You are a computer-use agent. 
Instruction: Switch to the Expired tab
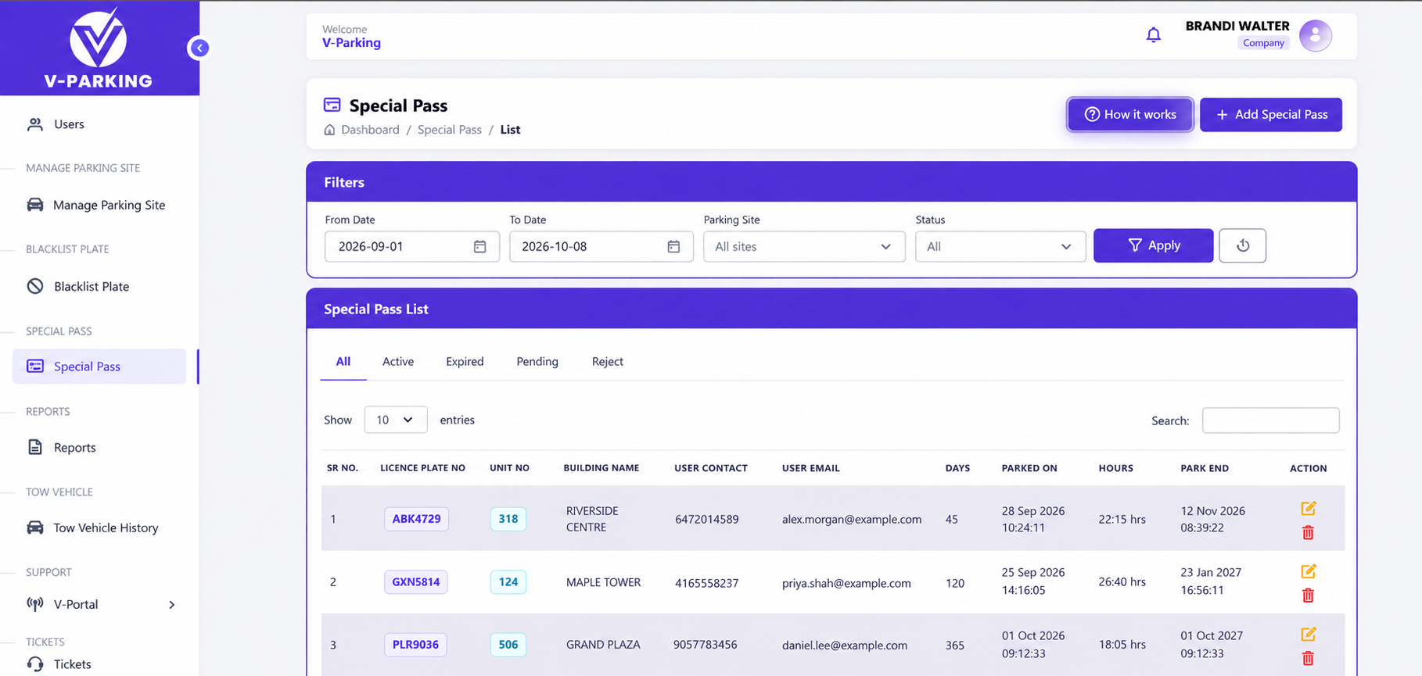click(465, 362)
